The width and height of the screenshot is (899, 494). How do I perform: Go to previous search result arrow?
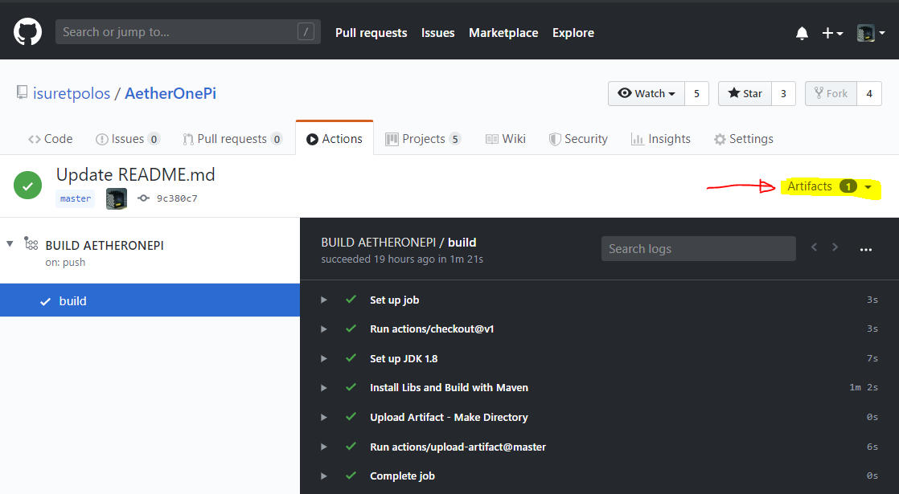coord(815,247)
